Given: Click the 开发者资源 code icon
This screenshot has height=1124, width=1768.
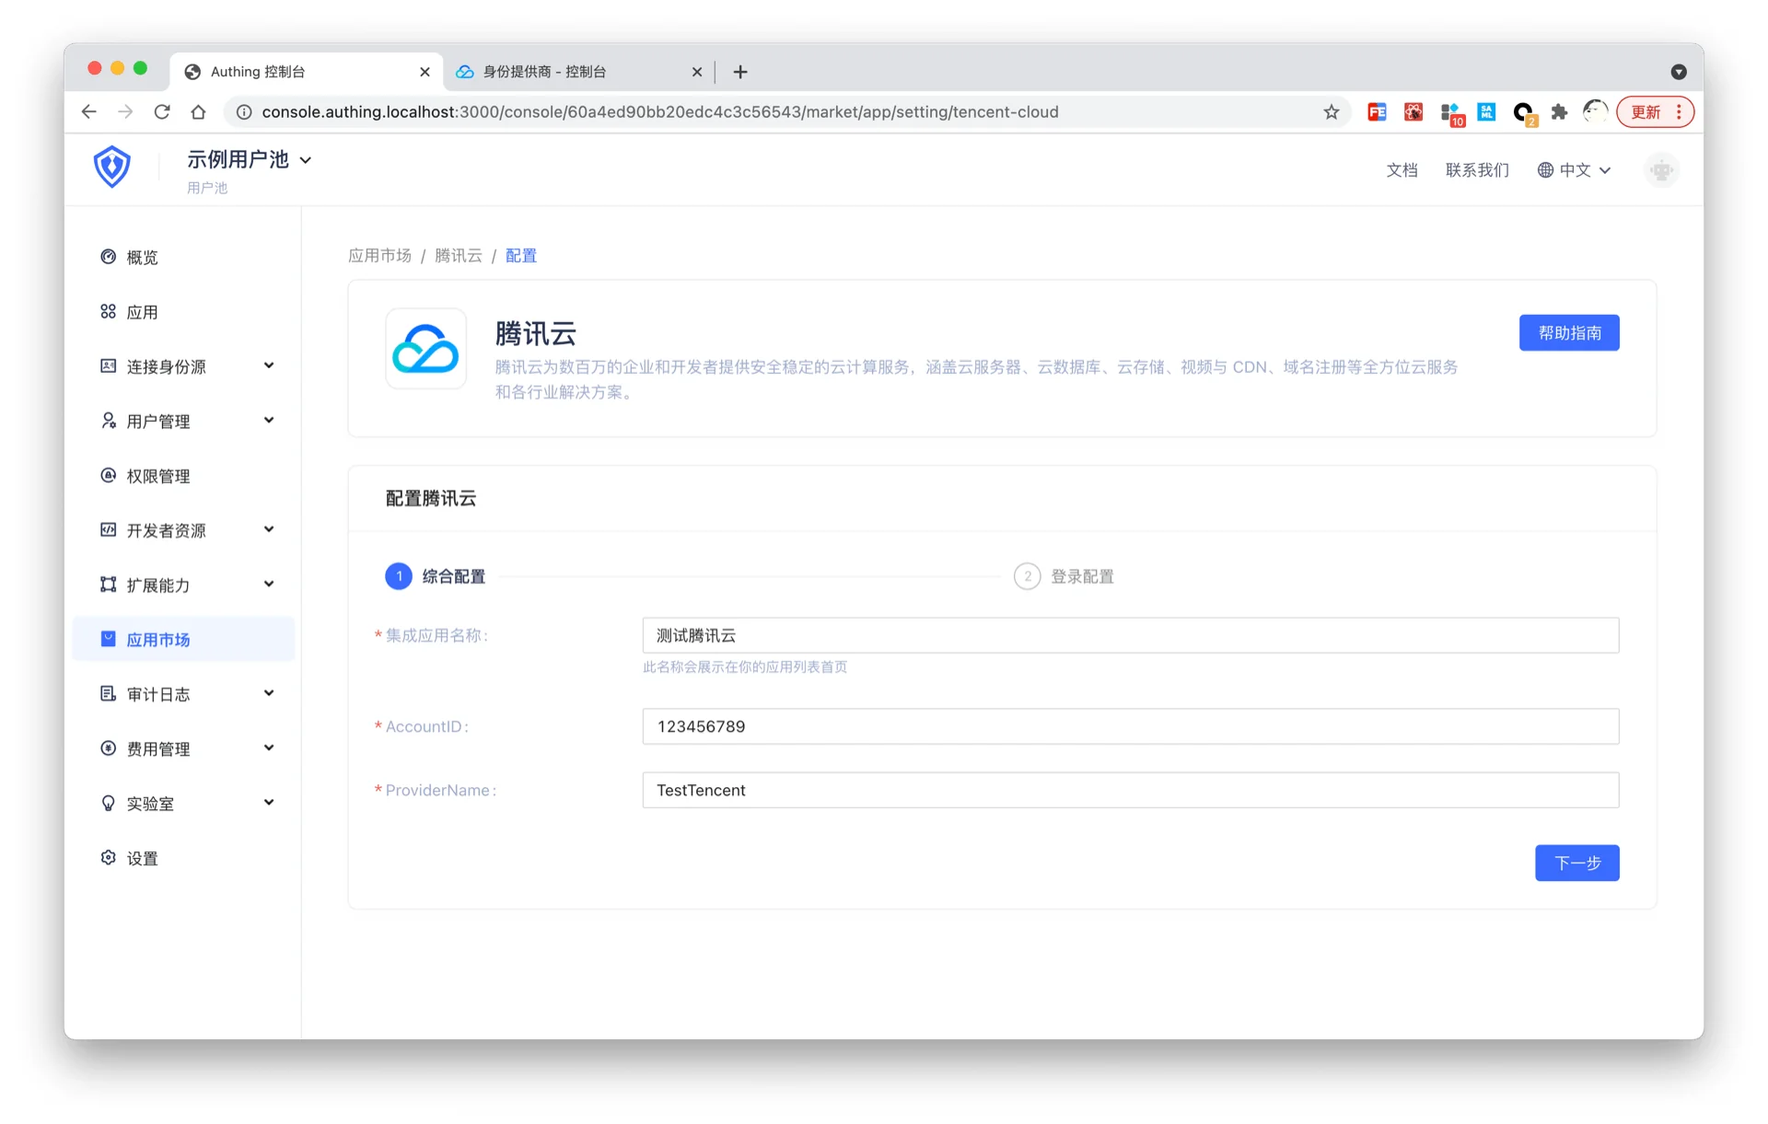Looking at the screenshot, I should [x=108, y=530].
